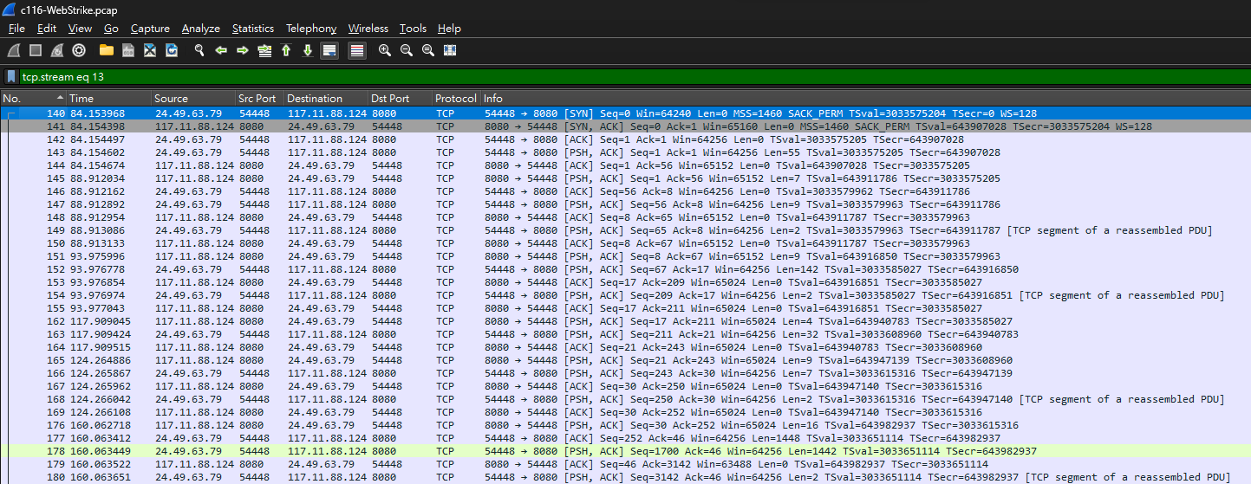Viewport: 1251px width, 484px height.
Task: Go to a specified packet number
Action: [x=264, y=51]
